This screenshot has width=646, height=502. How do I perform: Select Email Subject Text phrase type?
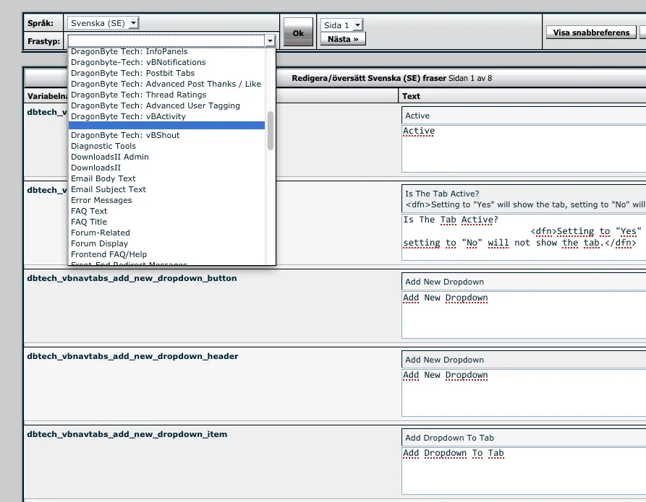(x=166, y=189)
